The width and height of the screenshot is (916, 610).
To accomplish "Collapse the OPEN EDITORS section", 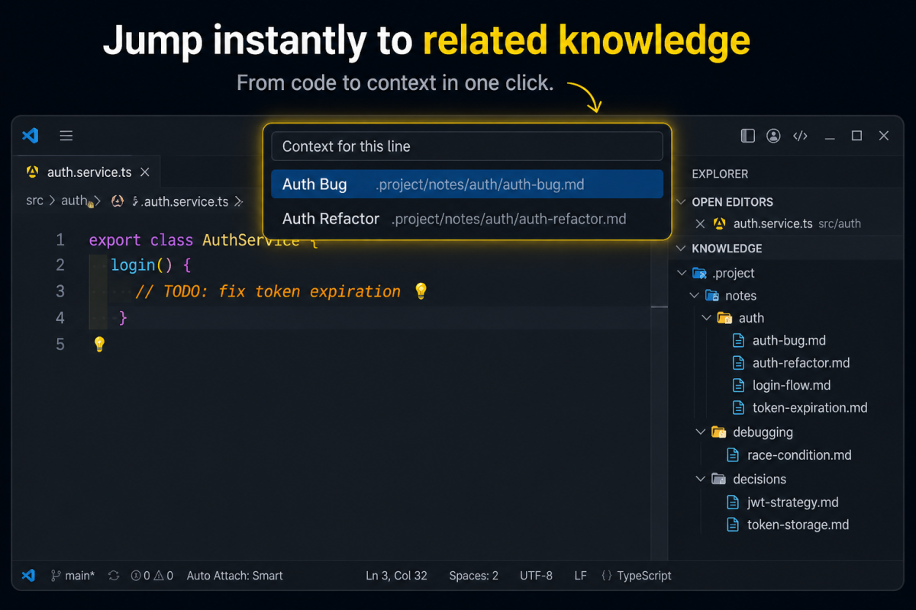I will click(682, 202).
